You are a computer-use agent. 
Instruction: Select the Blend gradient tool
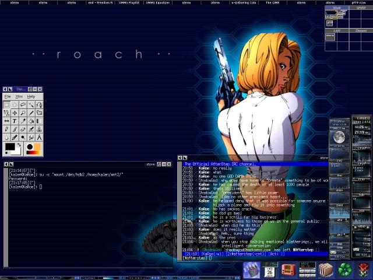pos(39,121)
